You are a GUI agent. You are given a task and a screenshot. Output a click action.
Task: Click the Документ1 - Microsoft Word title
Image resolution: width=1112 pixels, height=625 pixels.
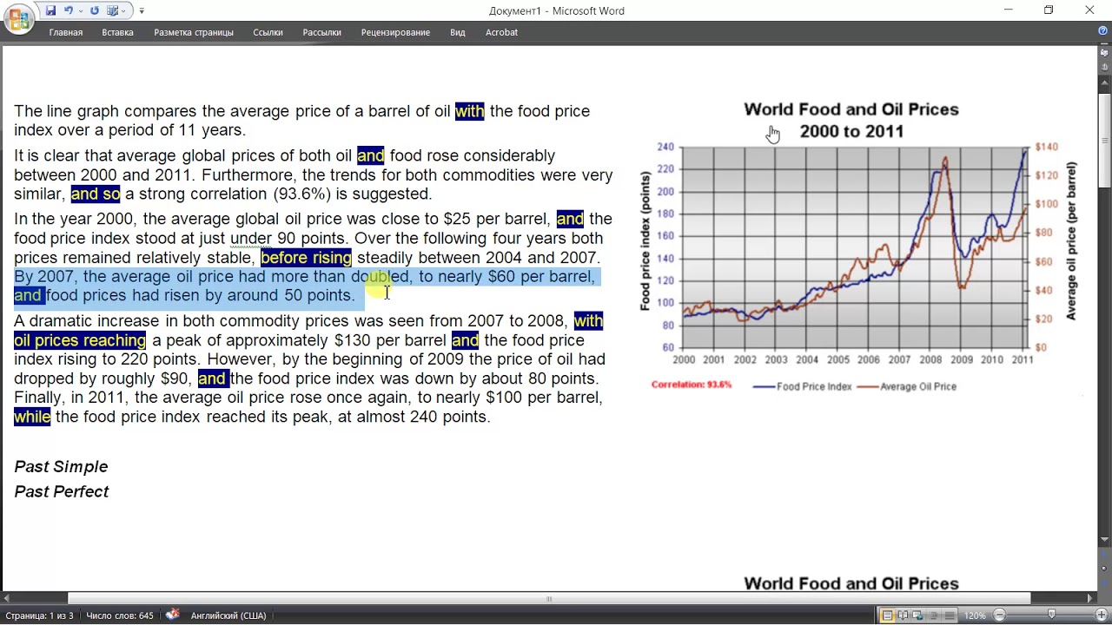point(556,10)
